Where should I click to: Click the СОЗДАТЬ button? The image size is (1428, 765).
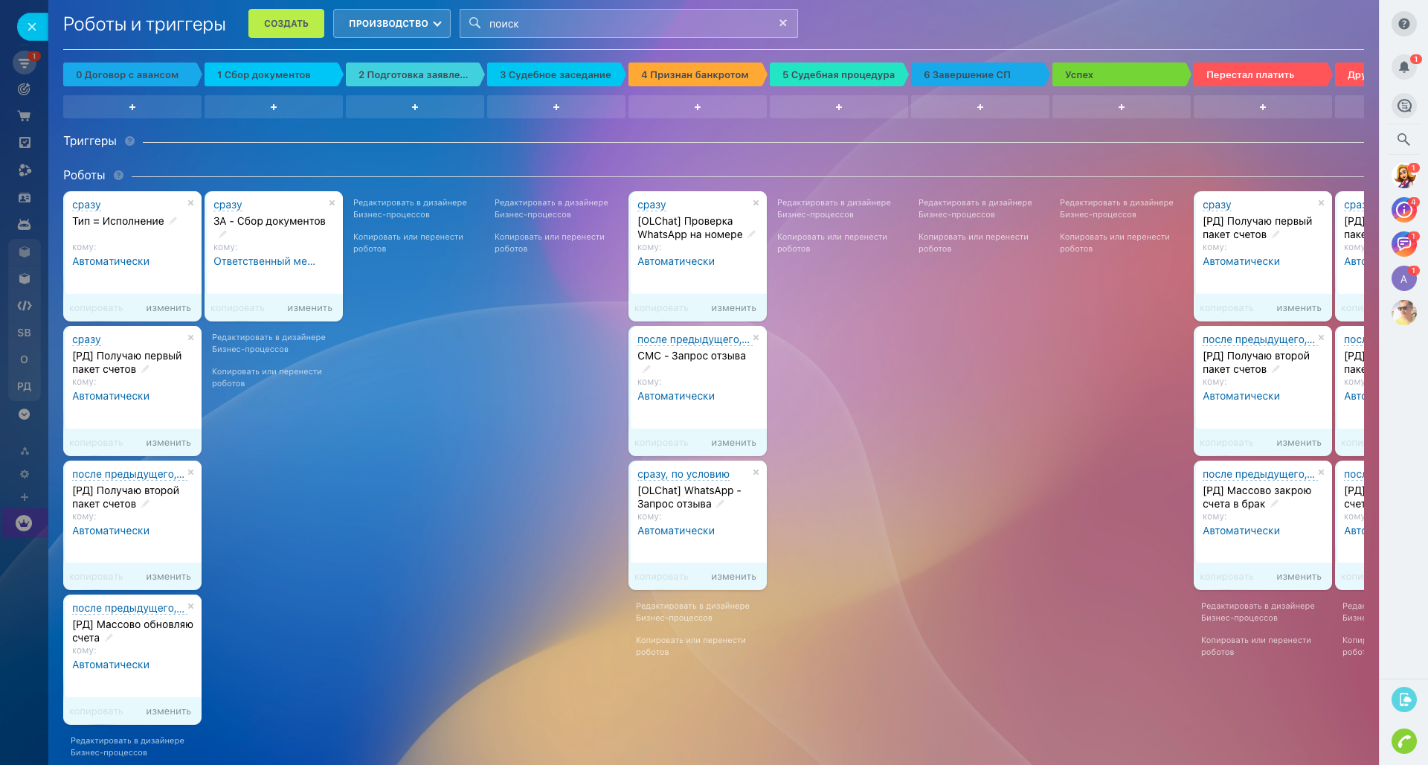[286, 24]
